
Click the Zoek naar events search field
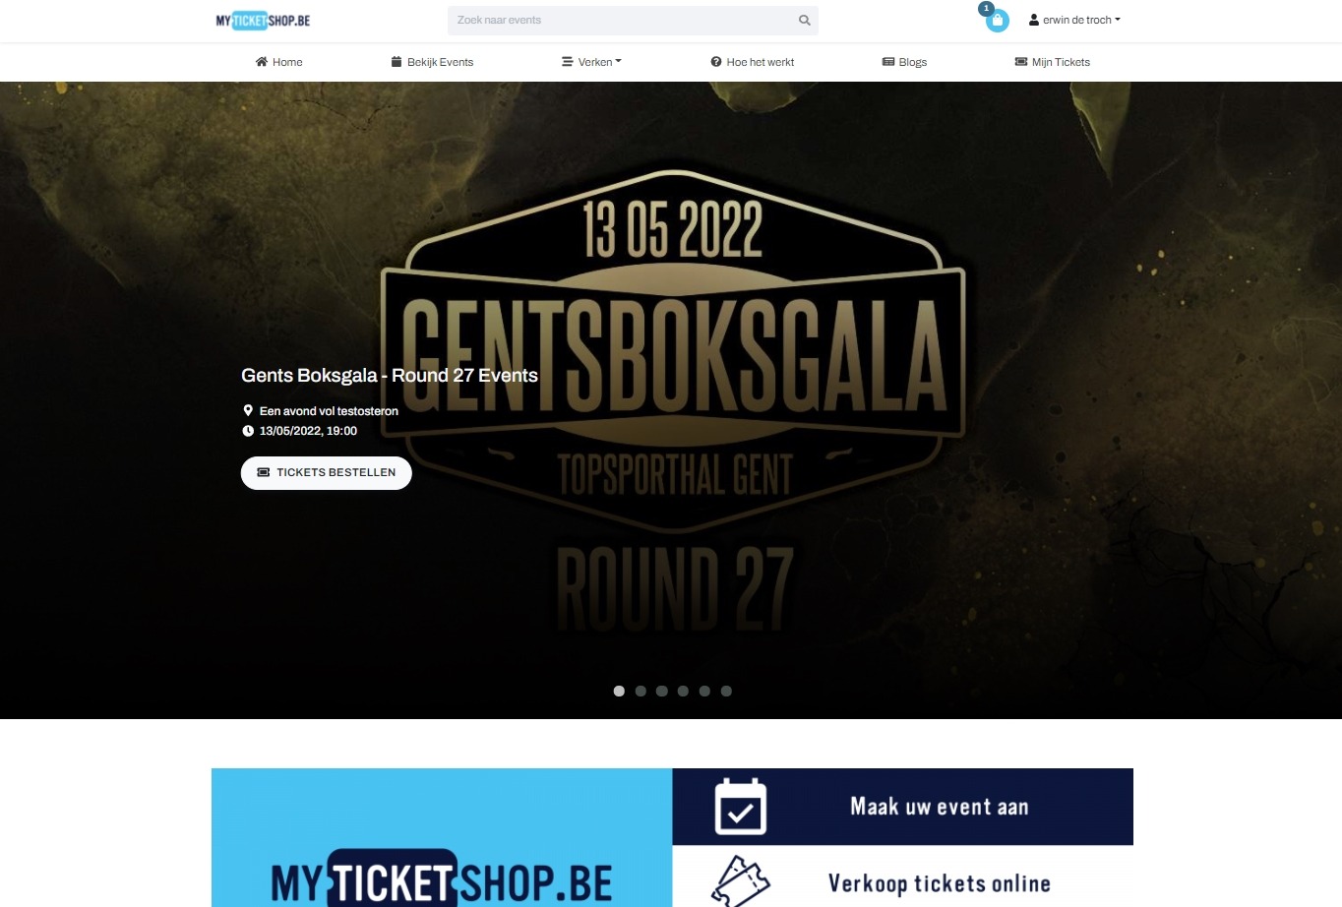pos(623,21)
